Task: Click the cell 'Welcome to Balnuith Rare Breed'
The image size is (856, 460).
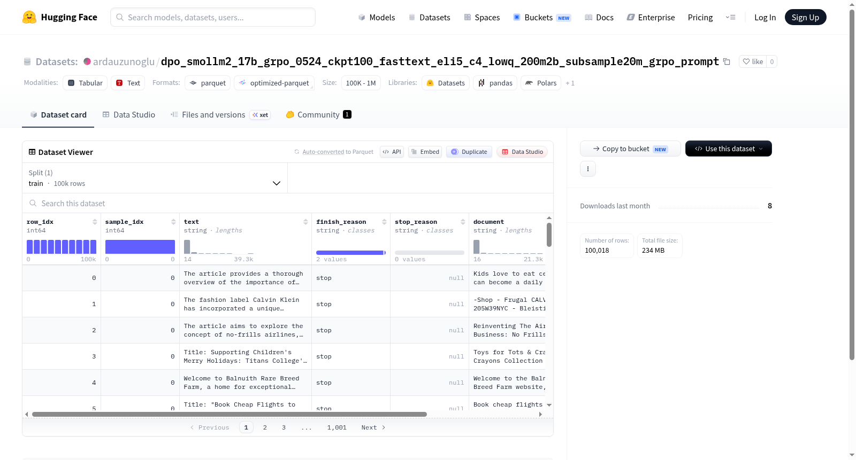Action: pyautogui.click(x=246, y=383)
